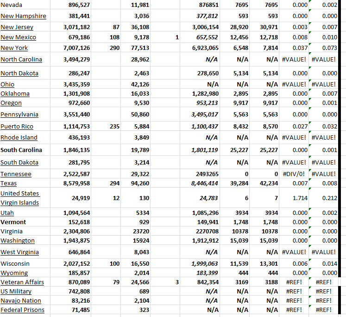The height and width of the screenshot is (317, 346).
Task: Select the bold Vermont cell
Action: (13, 222)
